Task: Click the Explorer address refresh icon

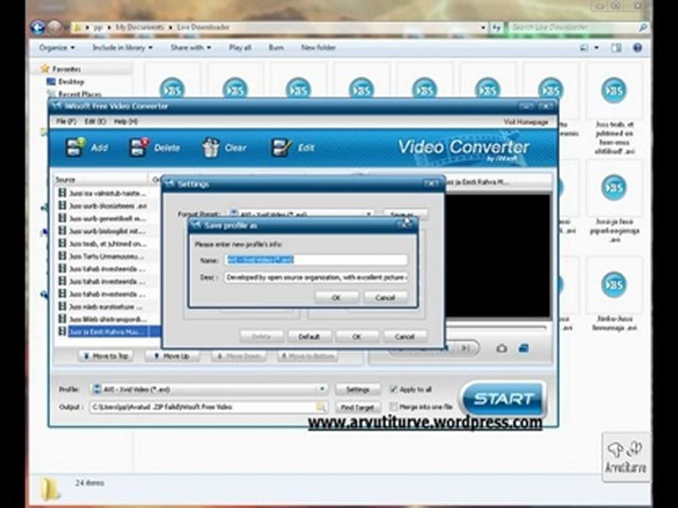Action: click(x=496, y=28)
